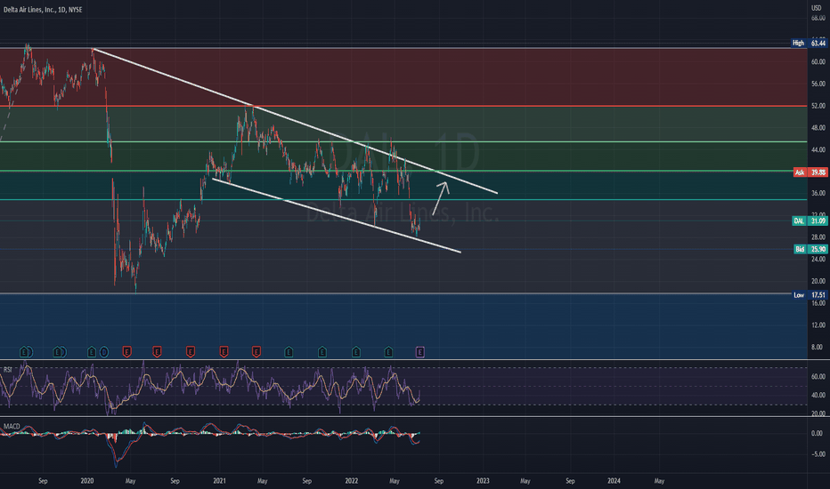Click the DAL 31.09 last price label

[809, 221]
